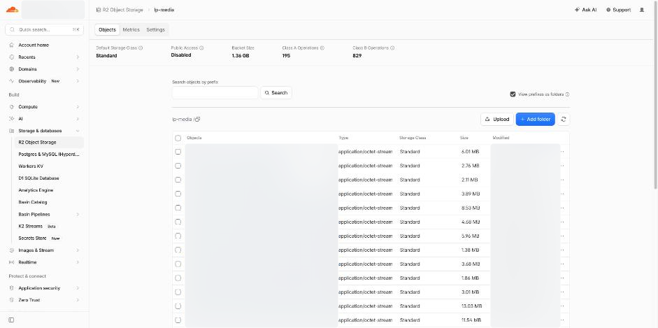Click the Domains globe icon

click(x=11, y=69)
